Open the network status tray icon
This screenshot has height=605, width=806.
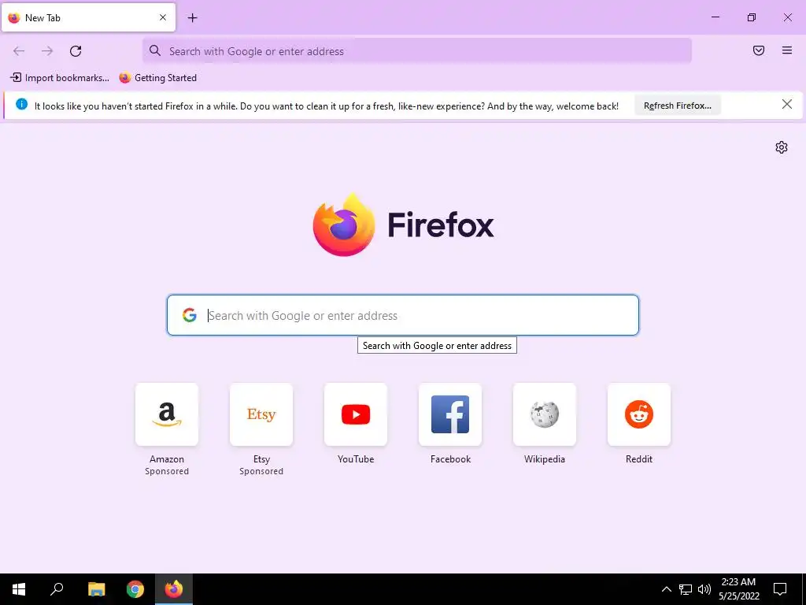[x=686, y=589]
